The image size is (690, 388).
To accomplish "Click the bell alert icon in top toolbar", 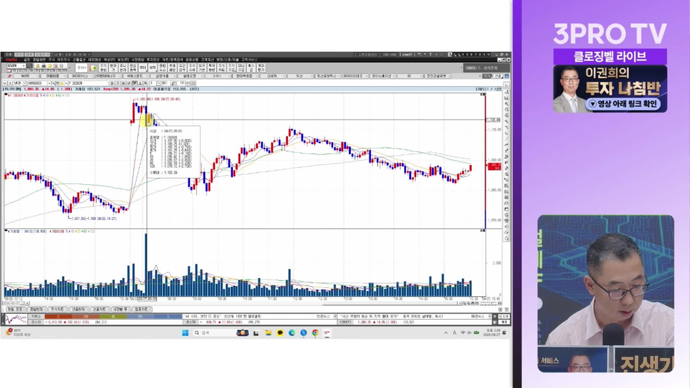I will click(38, 66).
